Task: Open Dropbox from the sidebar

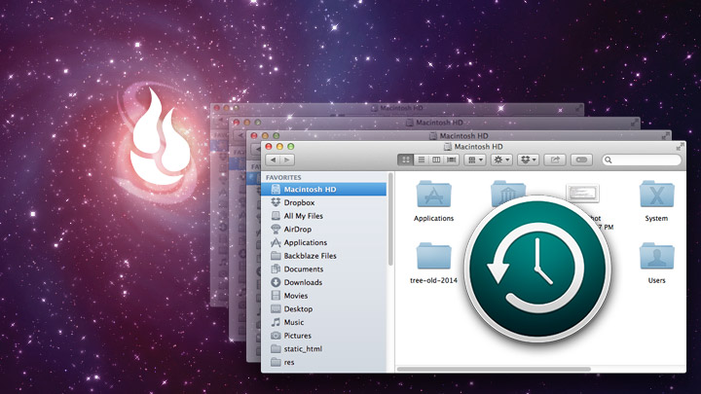Action: coord(323,202)
